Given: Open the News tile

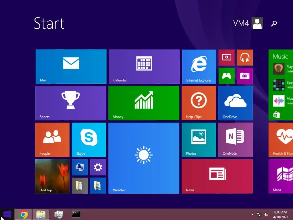Looking at the screenshot, I should (x=217, y=176).
